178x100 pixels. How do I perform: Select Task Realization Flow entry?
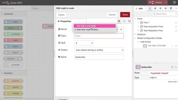point(153,31)
